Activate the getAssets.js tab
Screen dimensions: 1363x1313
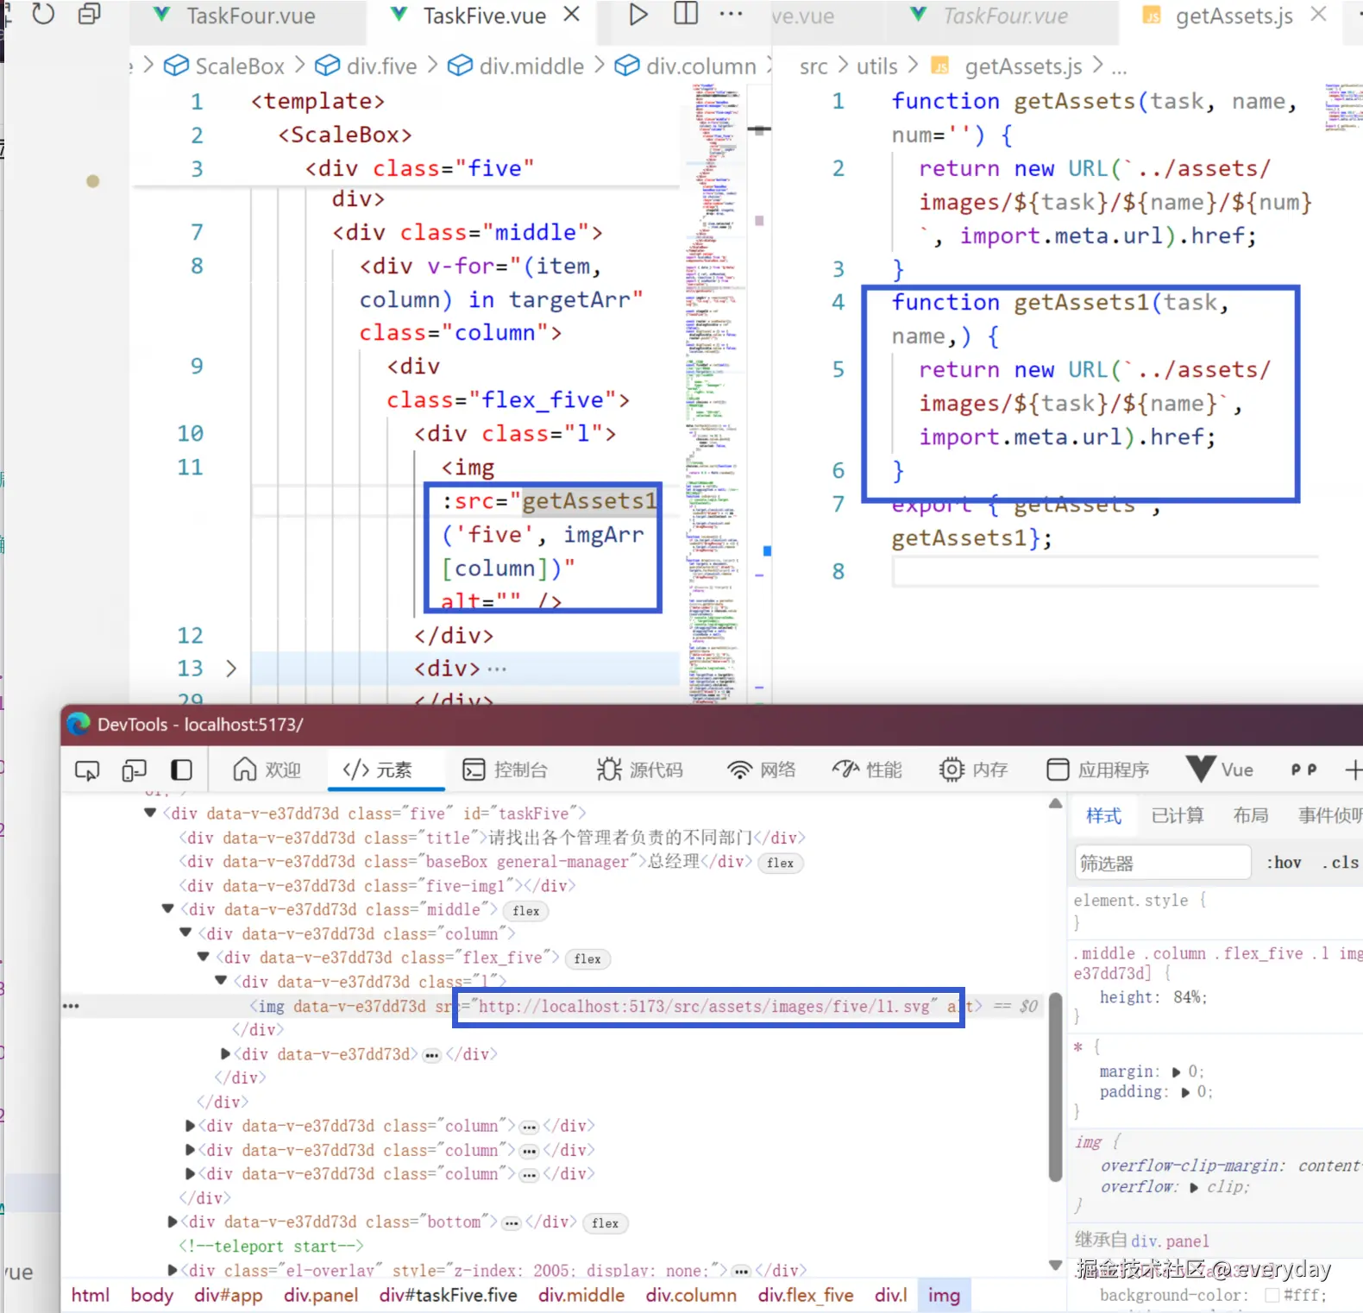pos(1234,16)
